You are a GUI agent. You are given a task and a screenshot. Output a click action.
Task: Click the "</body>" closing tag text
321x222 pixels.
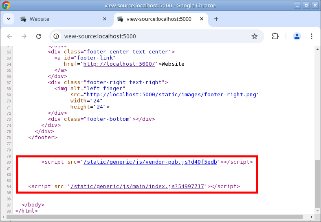(x=33, y=205)
